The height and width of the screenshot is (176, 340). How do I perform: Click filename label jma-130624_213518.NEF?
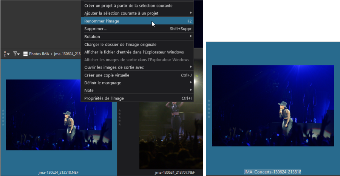click(59, 173)
